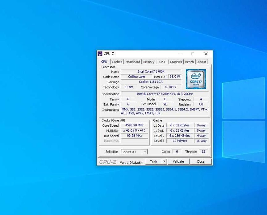Click the multiplier value x 46.0 (8 - 47)
Image resolution: width=267 pixels, height=215 pixels.
pyautogui.click(x=134, y=130)
